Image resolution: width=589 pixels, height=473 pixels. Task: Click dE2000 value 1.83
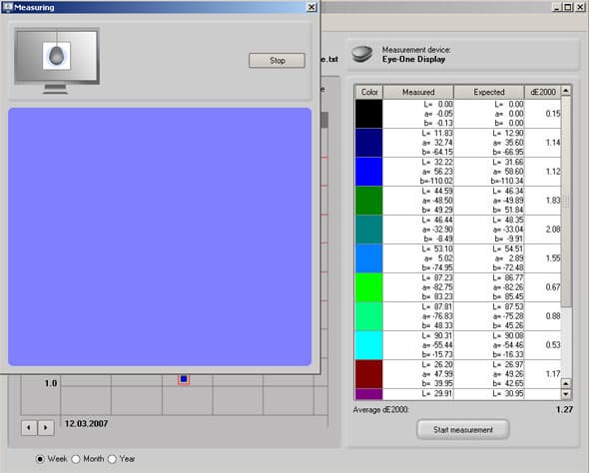553,201
